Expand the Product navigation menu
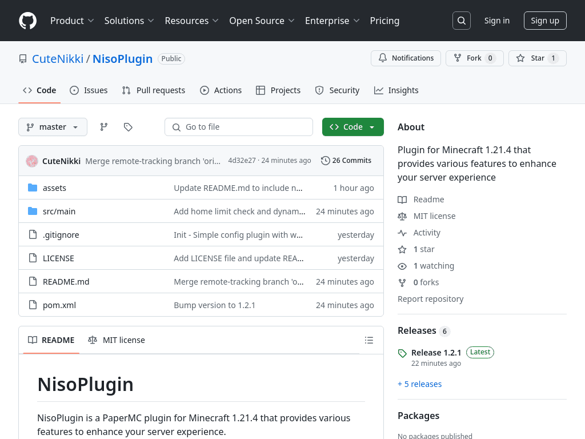This screenshot has width=585, height=439. coord(72,21)
